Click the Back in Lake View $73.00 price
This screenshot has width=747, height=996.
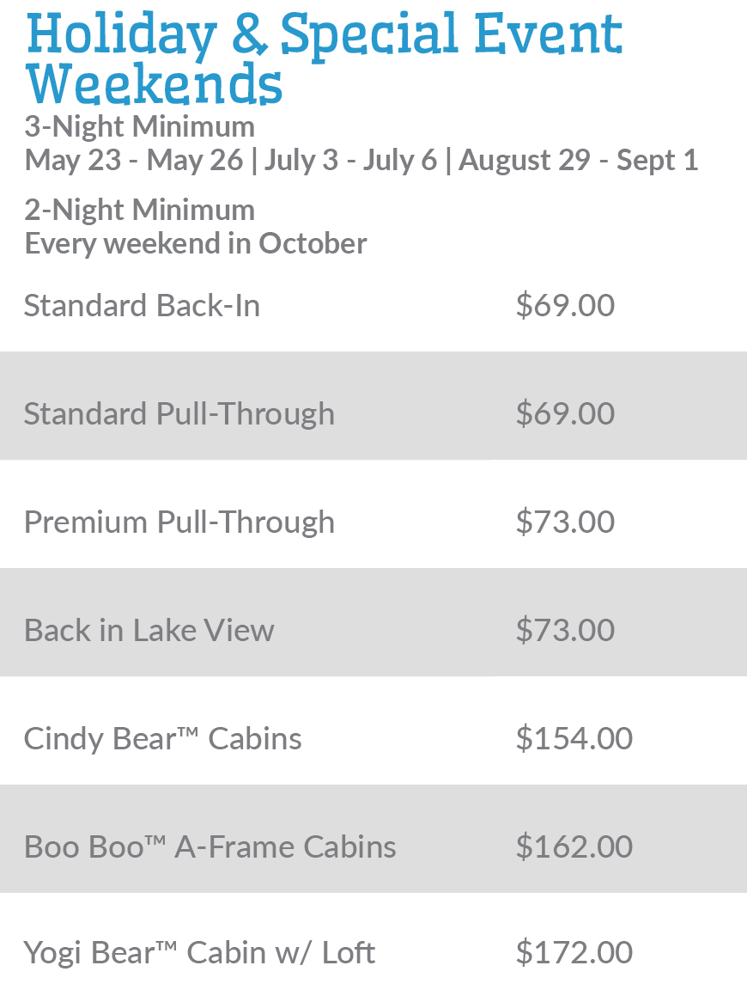click(565, 630)
